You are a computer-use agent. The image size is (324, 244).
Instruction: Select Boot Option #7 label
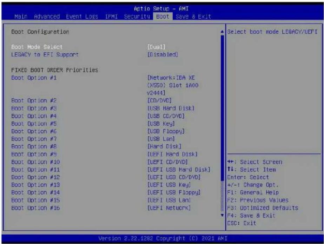pos(34,139)
